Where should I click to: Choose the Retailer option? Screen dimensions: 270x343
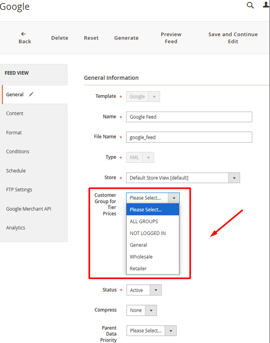point(153,269)
